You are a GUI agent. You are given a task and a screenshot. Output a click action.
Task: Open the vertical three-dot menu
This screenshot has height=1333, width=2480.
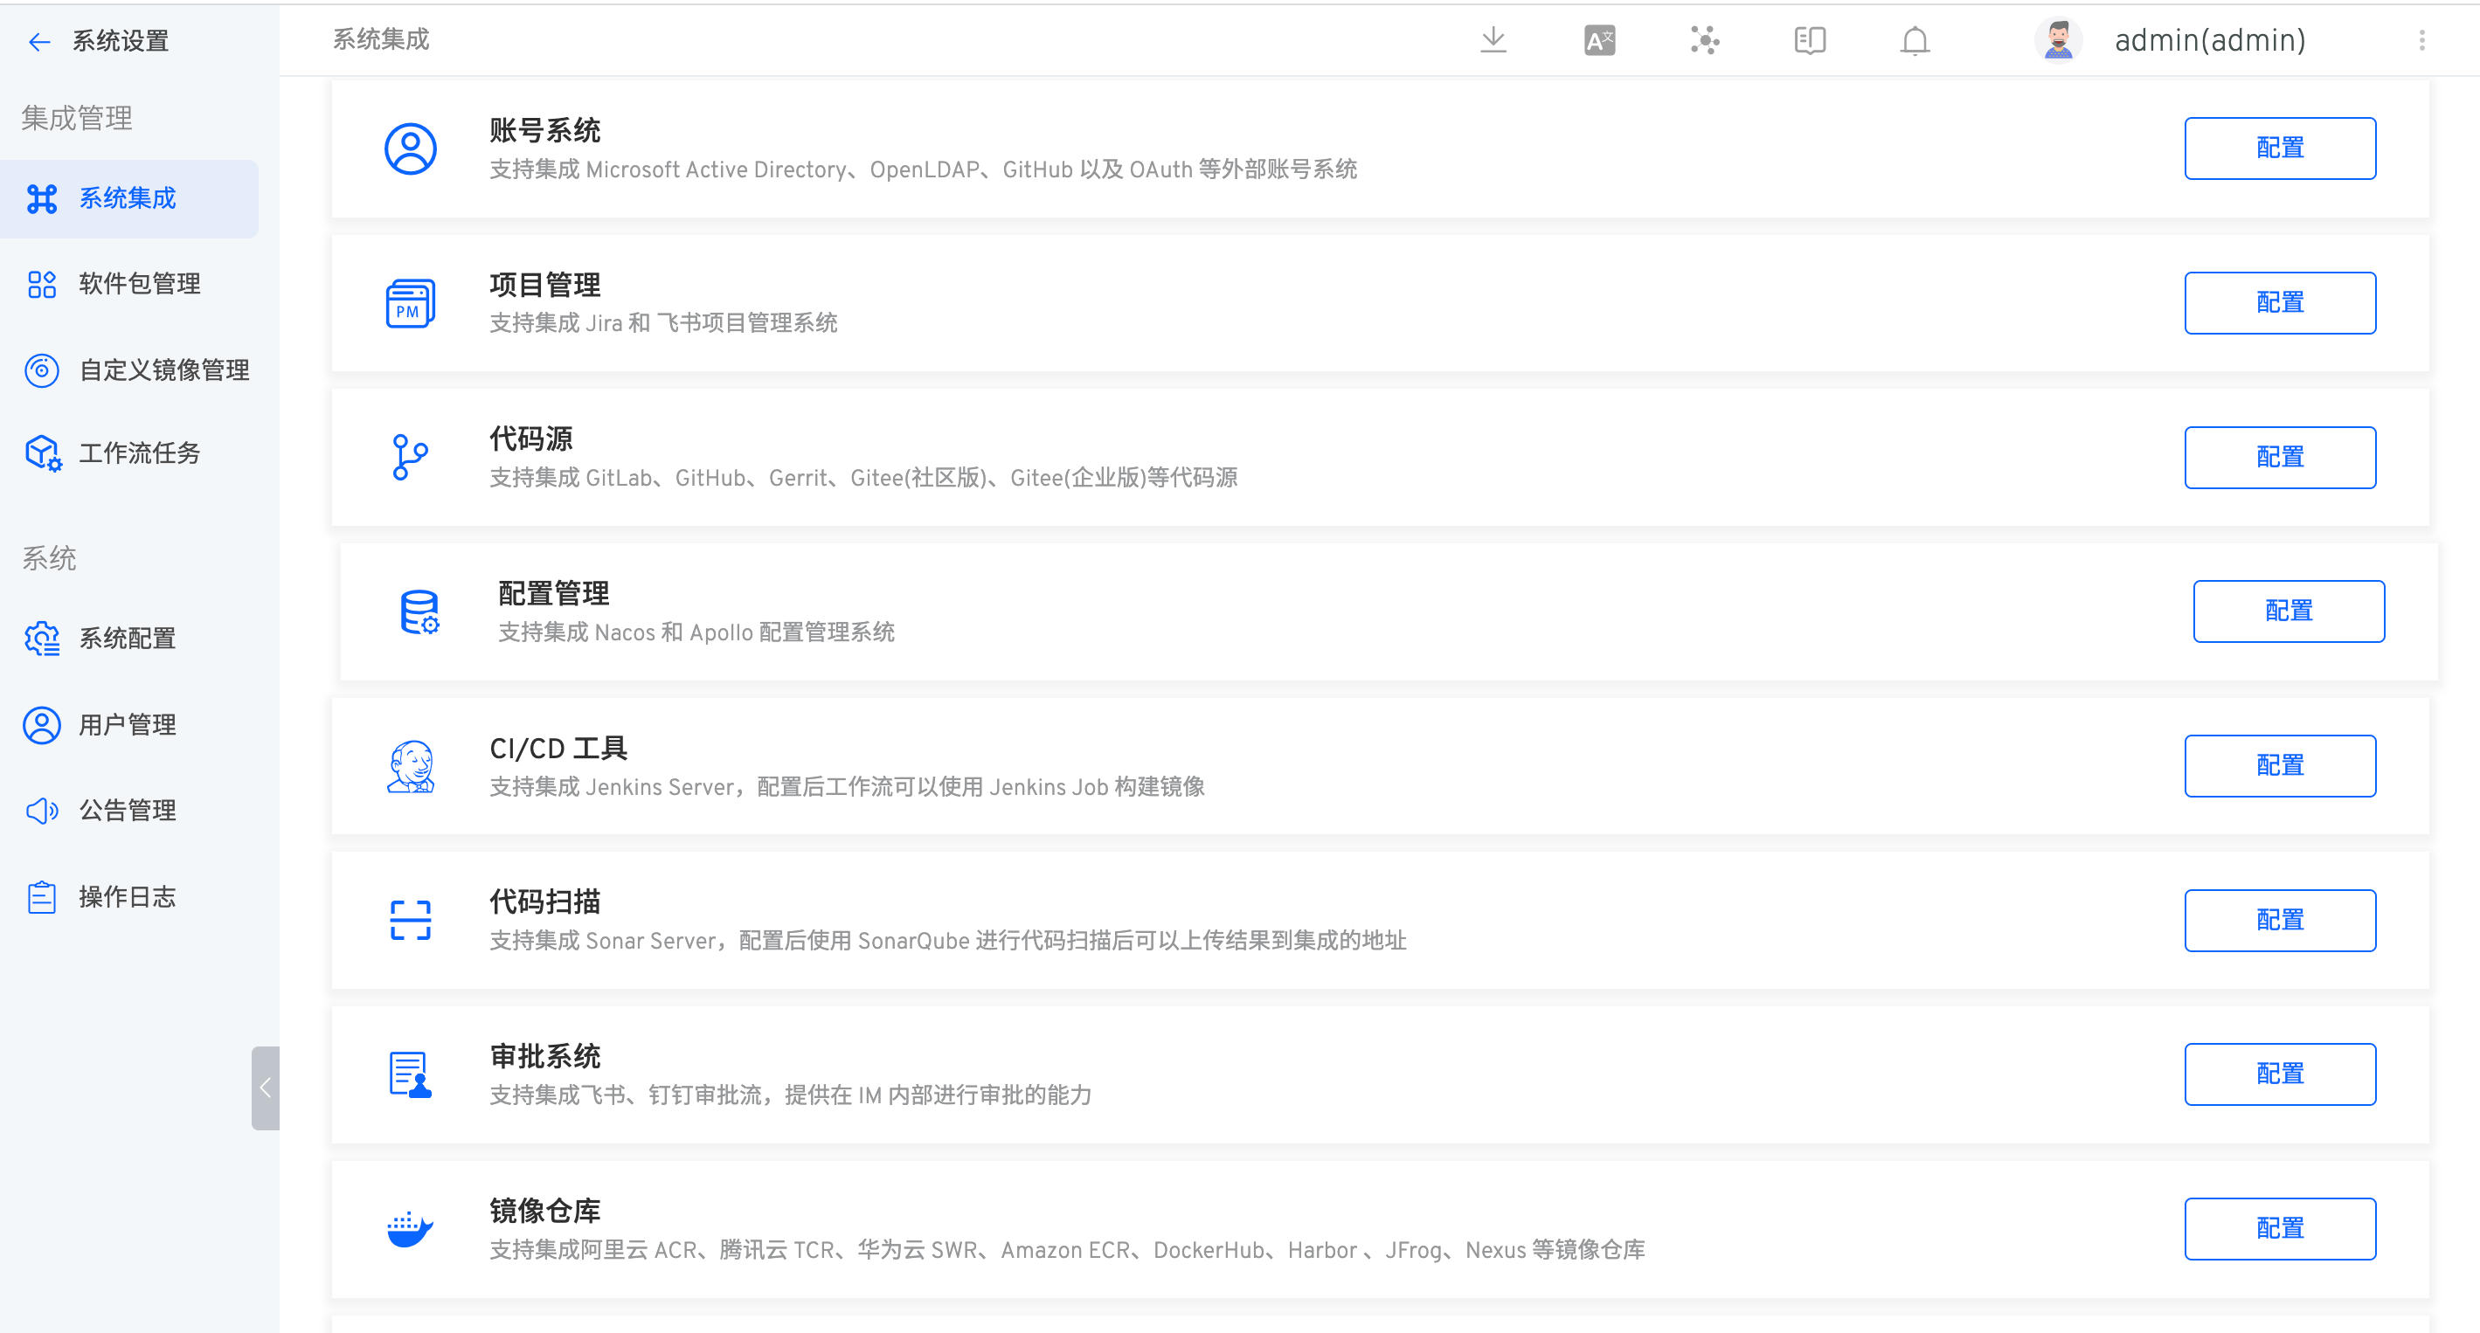pyautogui.click(x=2422, y=40)
